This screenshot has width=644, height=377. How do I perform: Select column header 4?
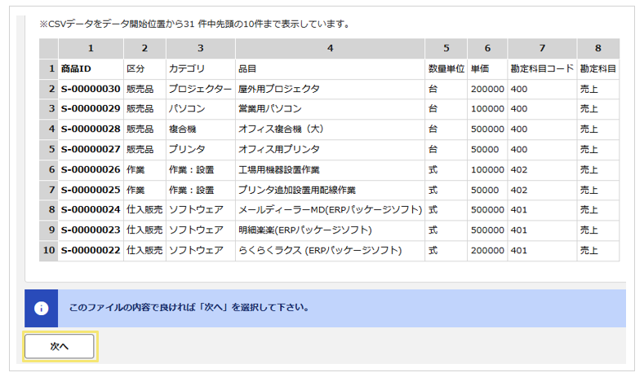coord(331,48)
